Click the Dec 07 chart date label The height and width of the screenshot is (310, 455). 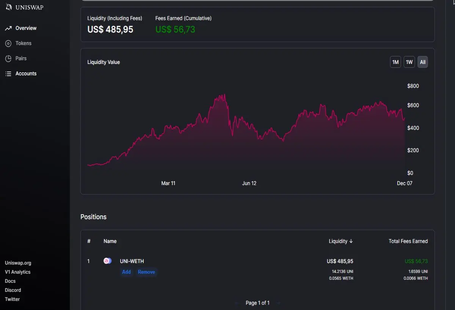405,183
